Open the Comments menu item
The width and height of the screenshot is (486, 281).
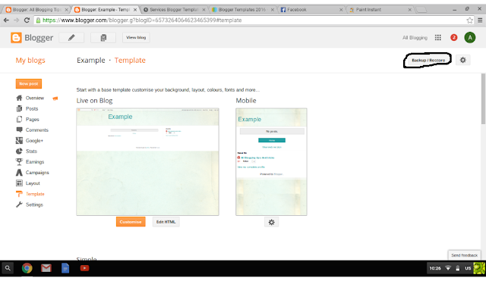[x=37, y=130]
